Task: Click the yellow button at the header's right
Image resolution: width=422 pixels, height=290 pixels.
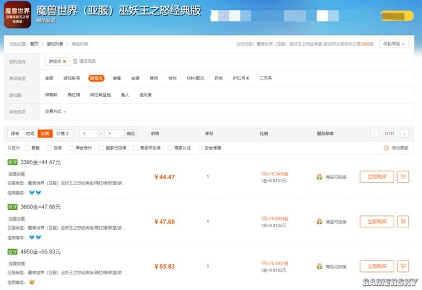Action: pyautogui.click(x=397, y=16)
